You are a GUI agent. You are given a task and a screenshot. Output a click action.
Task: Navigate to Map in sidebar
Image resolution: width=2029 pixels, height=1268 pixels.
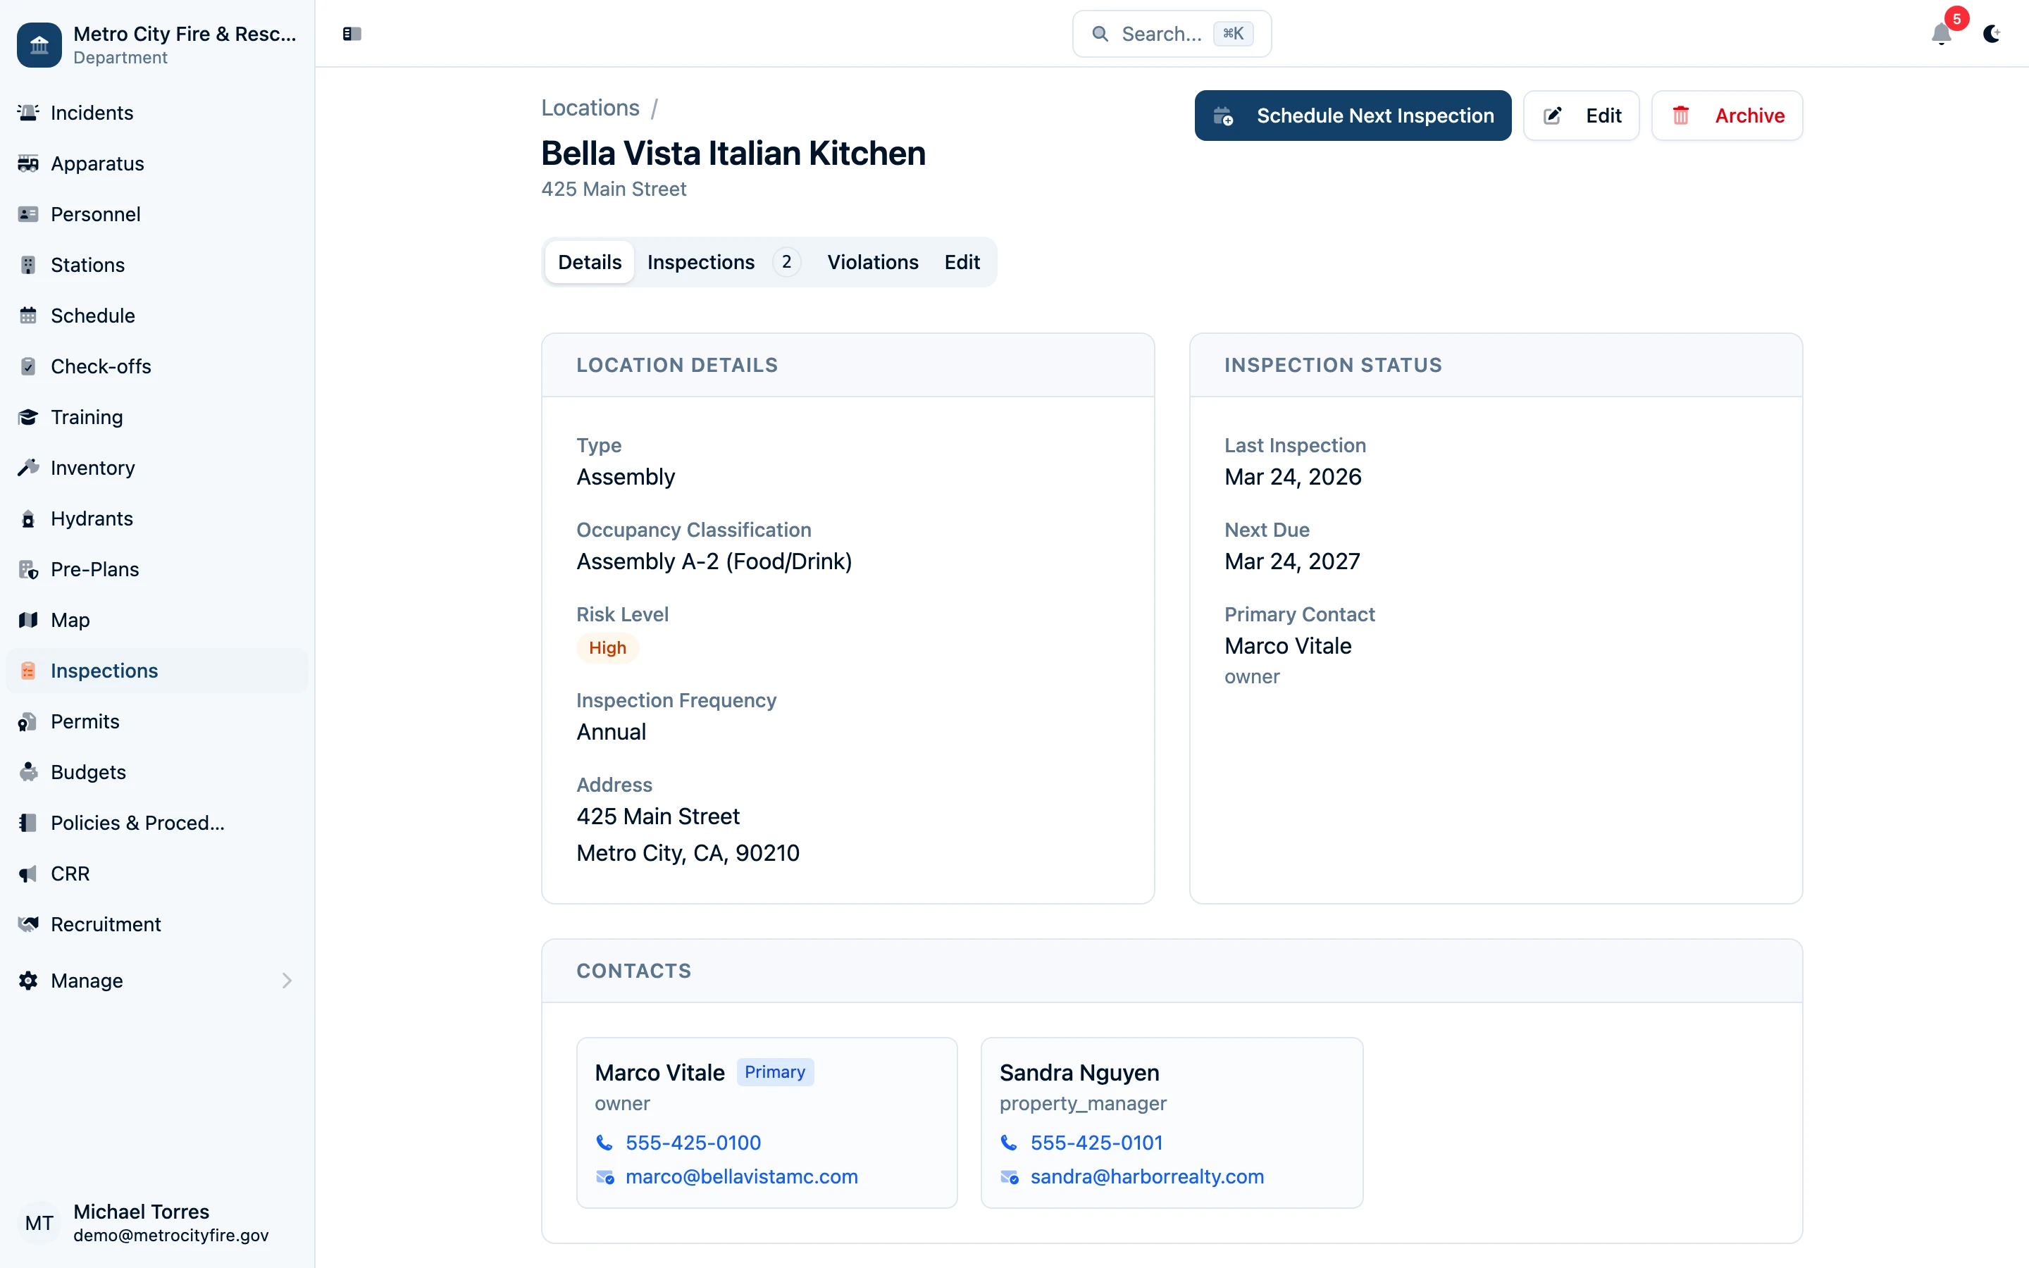pyautogui.click(x=70, y=620)
